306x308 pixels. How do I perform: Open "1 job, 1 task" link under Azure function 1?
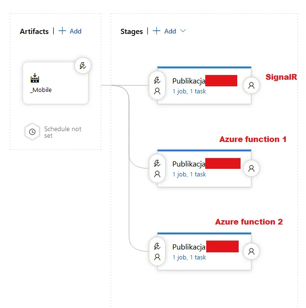coord(189,175)
